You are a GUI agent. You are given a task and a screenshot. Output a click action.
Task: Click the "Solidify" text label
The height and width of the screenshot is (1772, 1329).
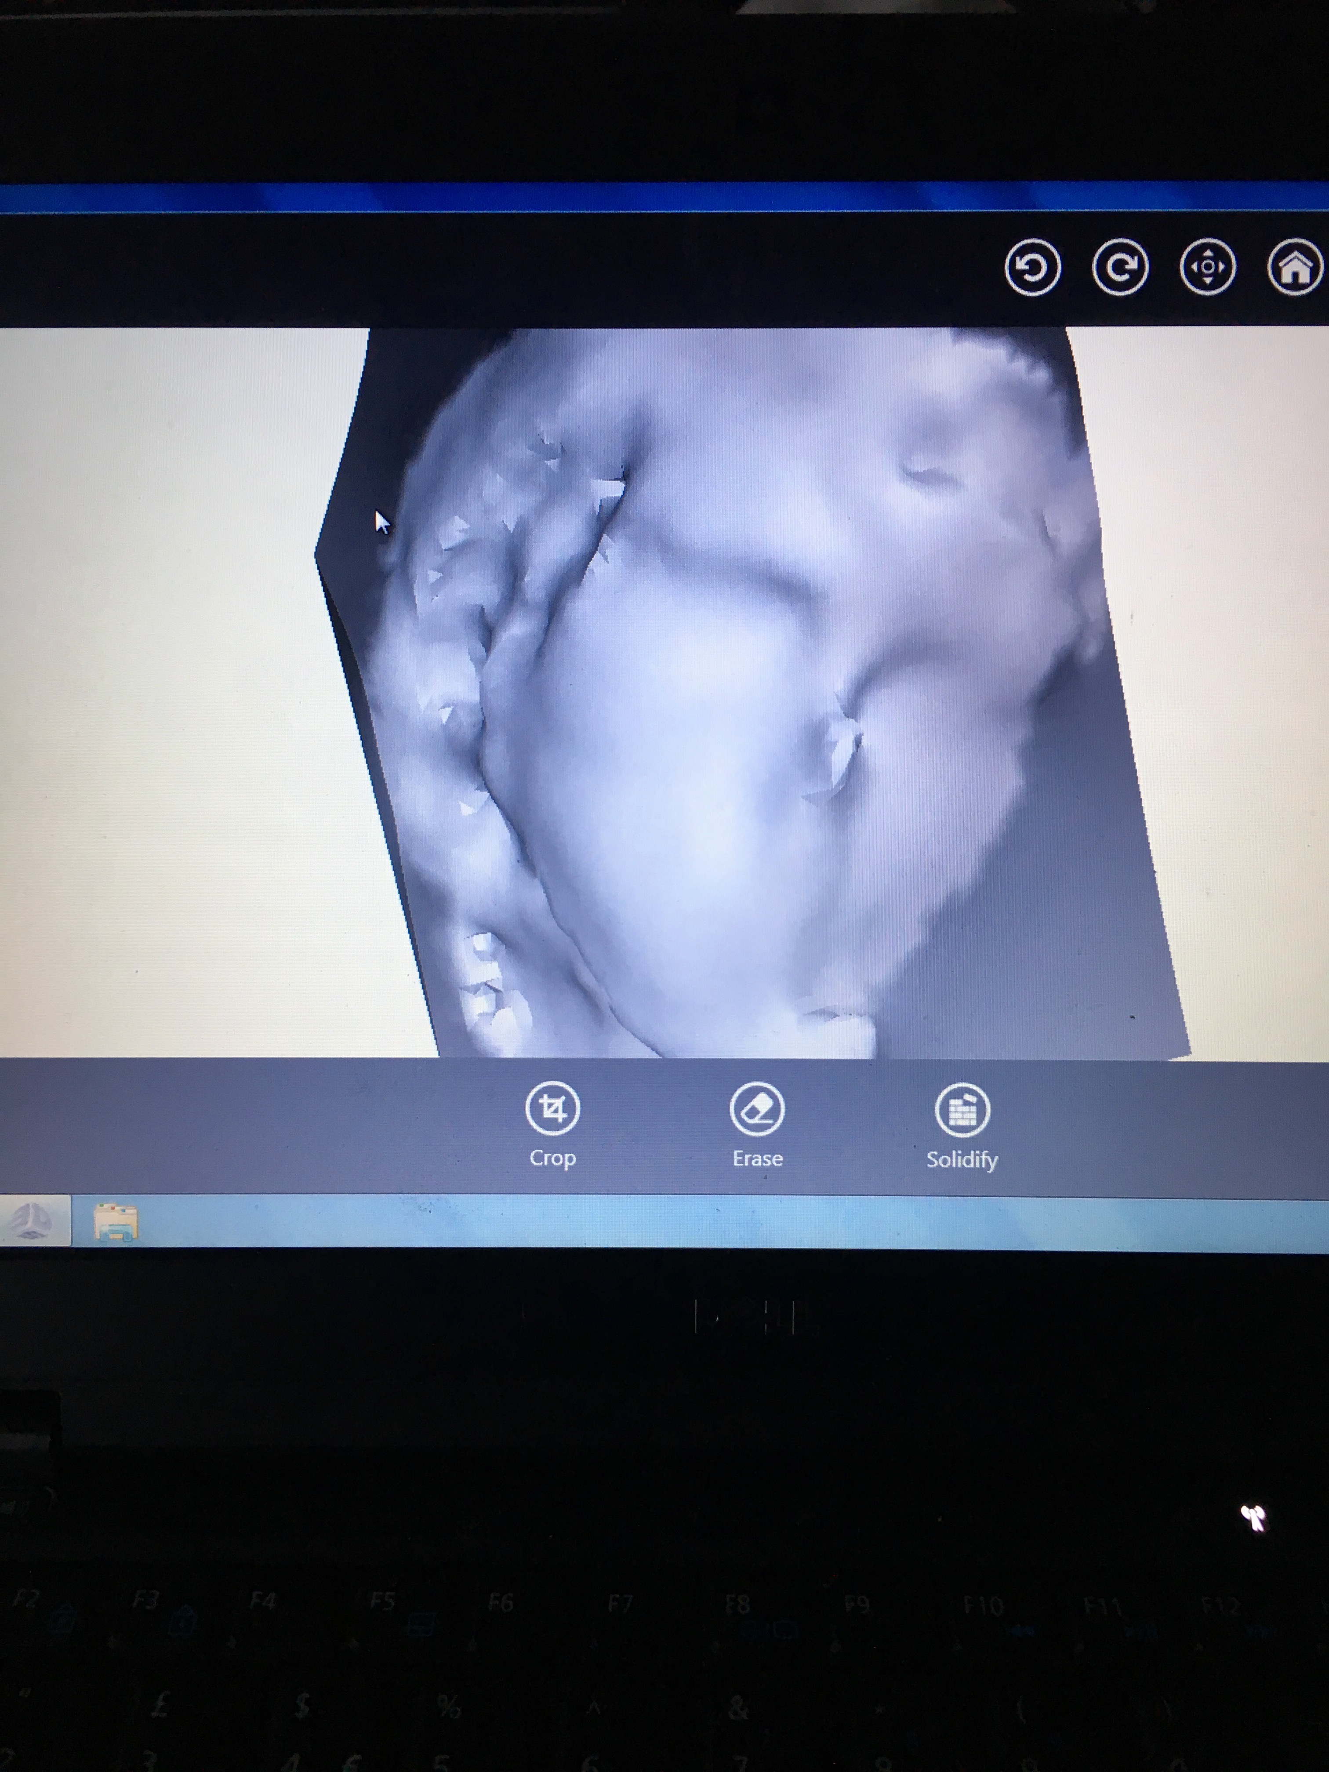(962, 1160)
